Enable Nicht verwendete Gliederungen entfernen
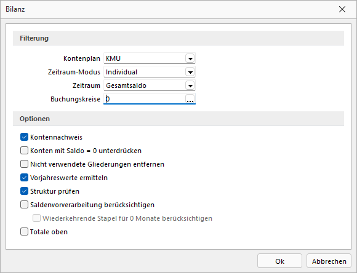Screen dimensions: 357x273 point(24,164)
